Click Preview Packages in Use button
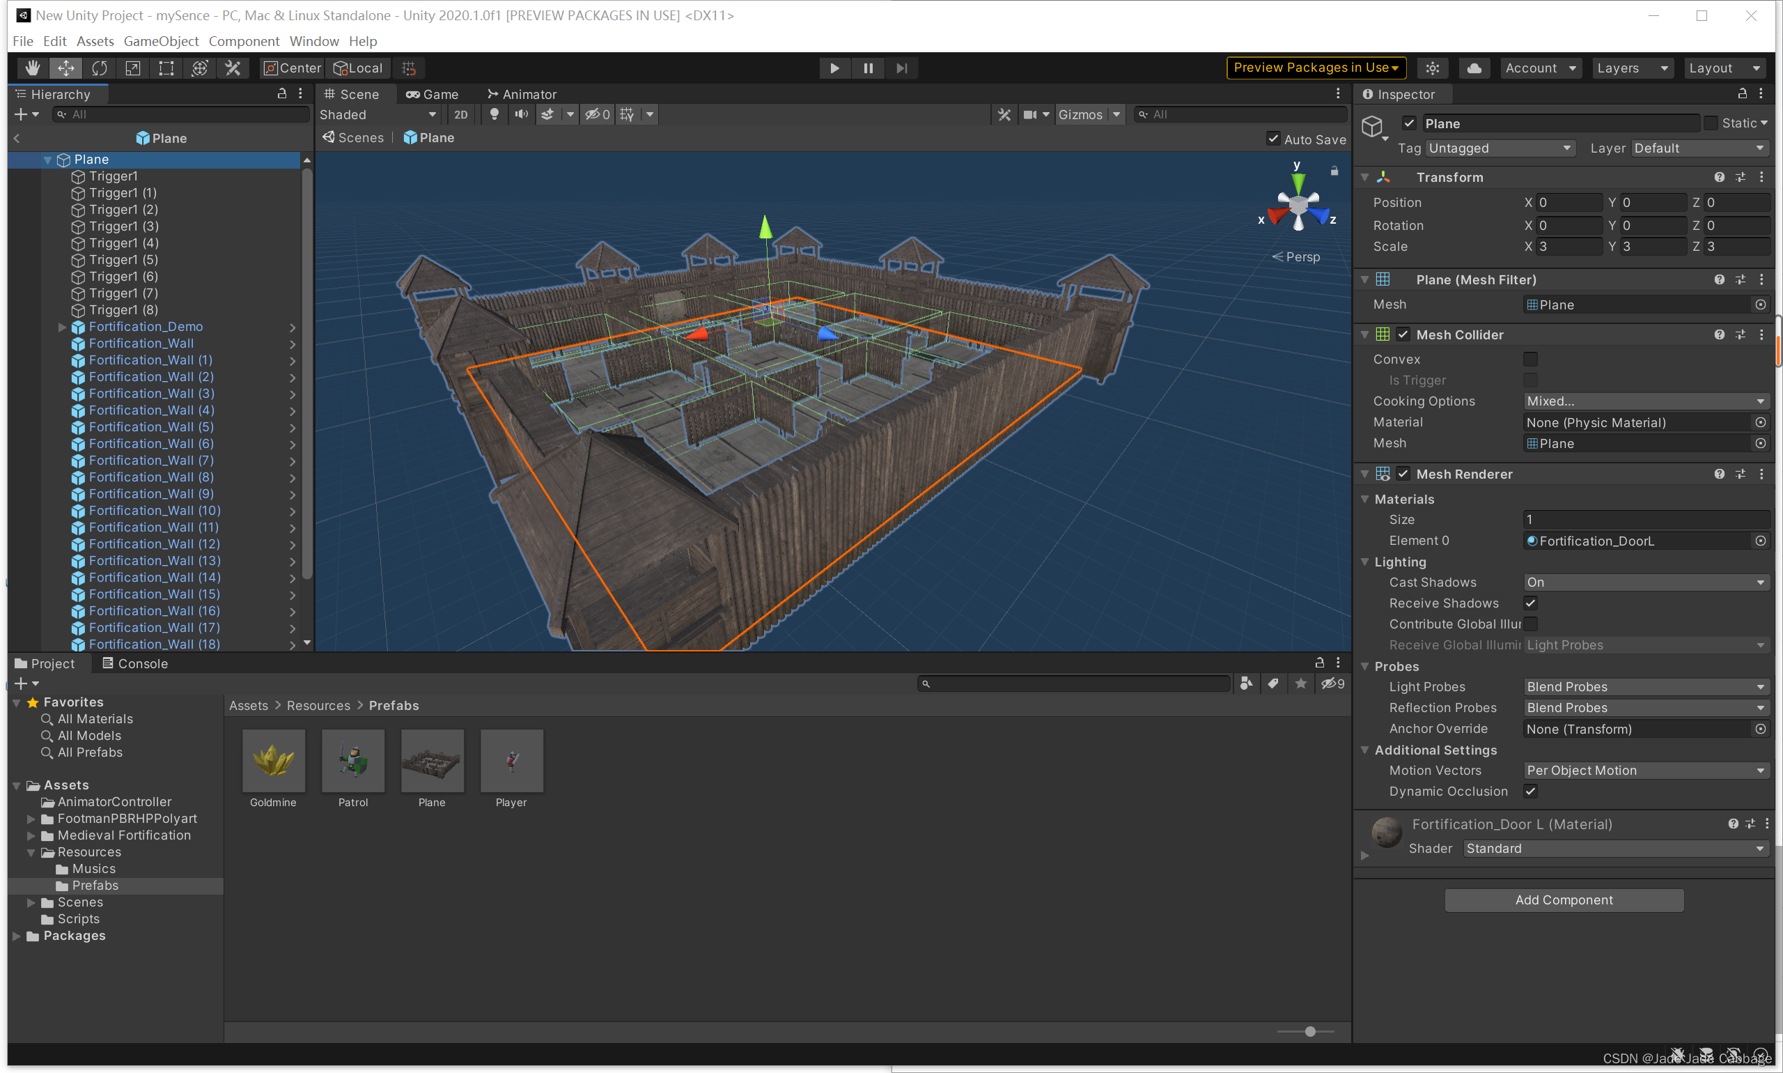 point(1316,68)
